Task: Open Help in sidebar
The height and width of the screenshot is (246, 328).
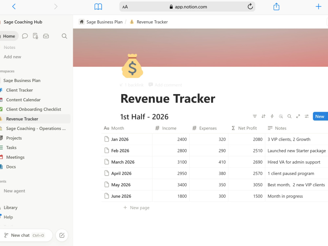Action: click(x=8, y=217)
